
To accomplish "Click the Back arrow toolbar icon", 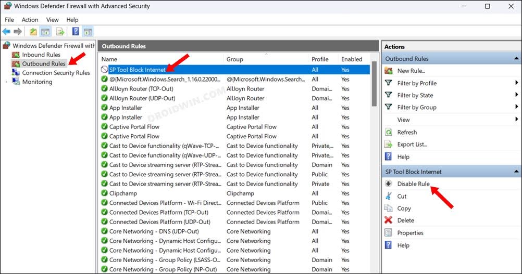I will 6,32.
